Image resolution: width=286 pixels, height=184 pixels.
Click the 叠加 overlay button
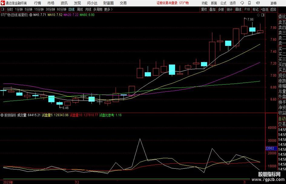[212, 9]
